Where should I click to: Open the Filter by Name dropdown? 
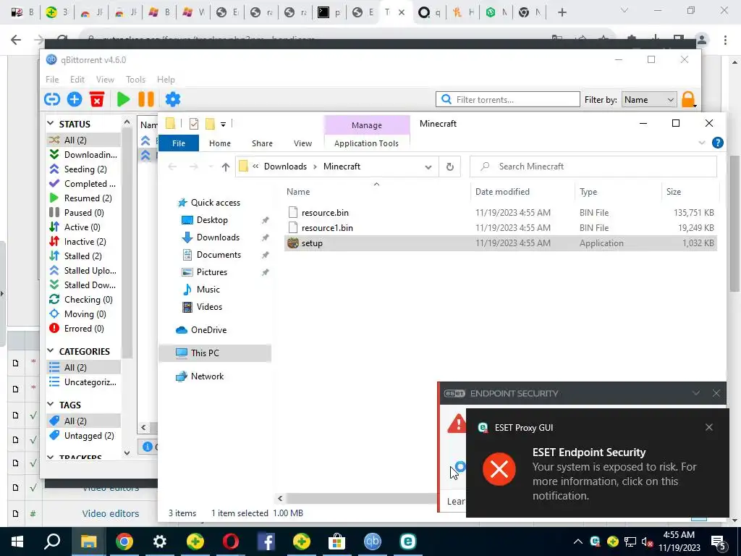[649, 99]
